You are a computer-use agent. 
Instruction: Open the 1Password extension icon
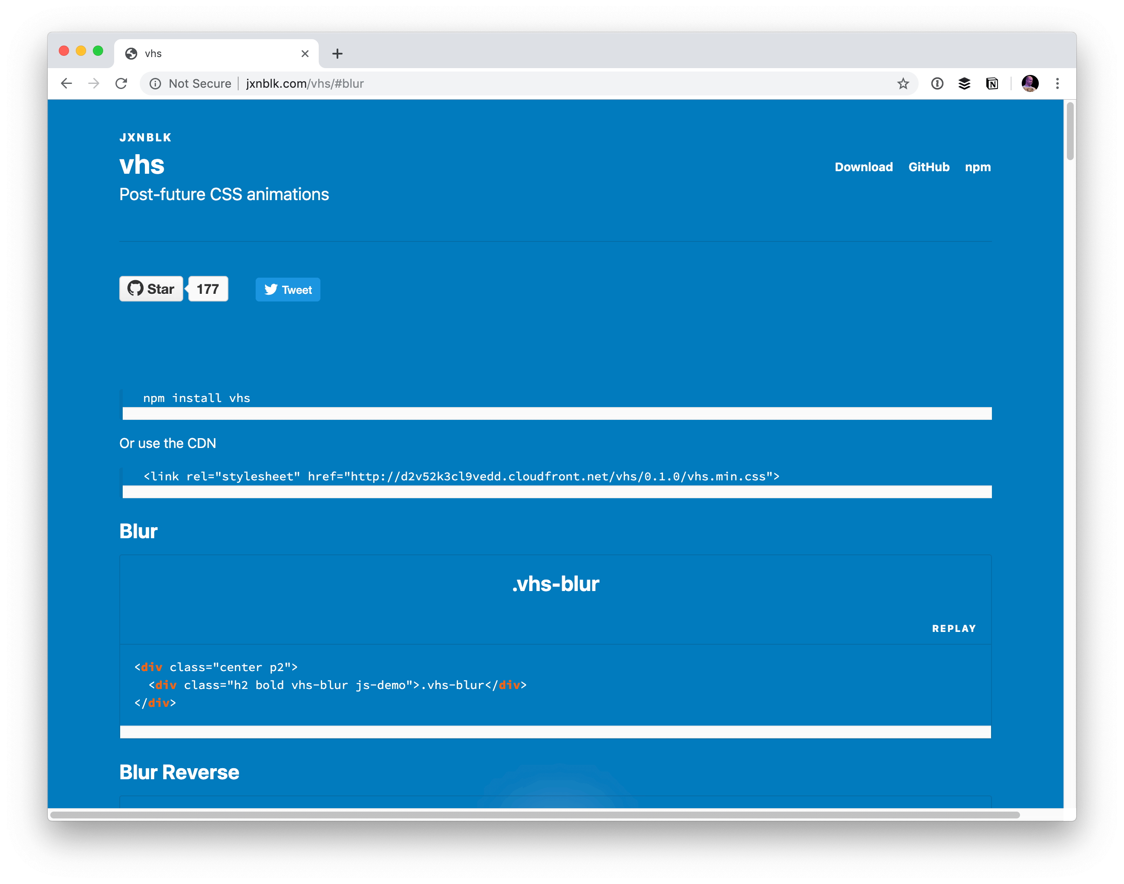(937, 83)
